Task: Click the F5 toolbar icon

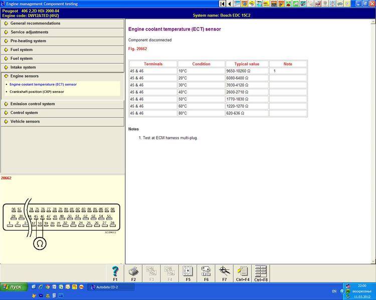Action: [188, 271]
